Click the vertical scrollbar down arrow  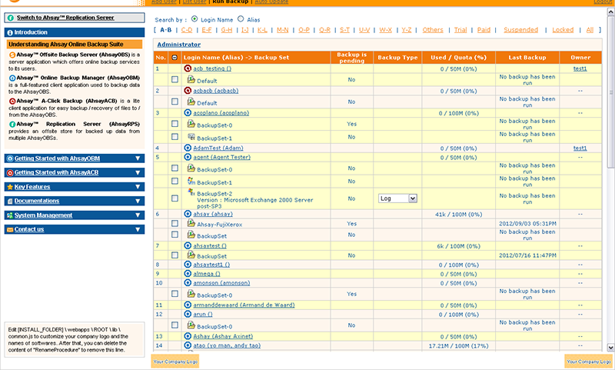tap(610, 347)
